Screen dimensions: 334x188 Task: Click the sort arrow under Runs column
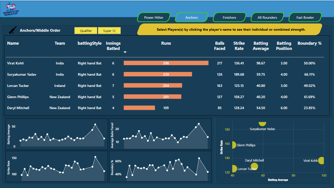(125, 52)
